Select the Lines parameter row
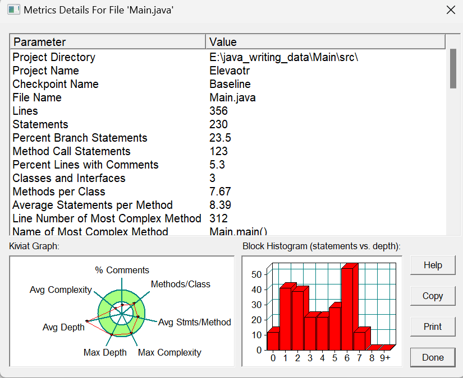This screenshot has width=463, height=378. [x=228, y=111]
